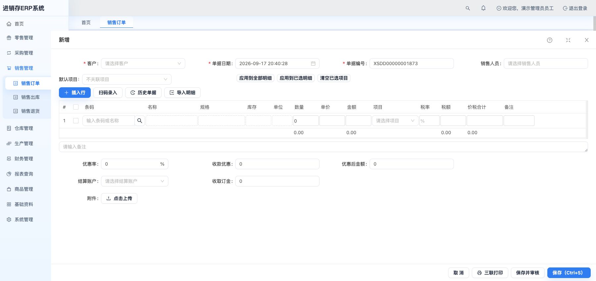Click the 点击上传 attachment button
This screenshot has height=281, width=596.
[x=119, y=198]
